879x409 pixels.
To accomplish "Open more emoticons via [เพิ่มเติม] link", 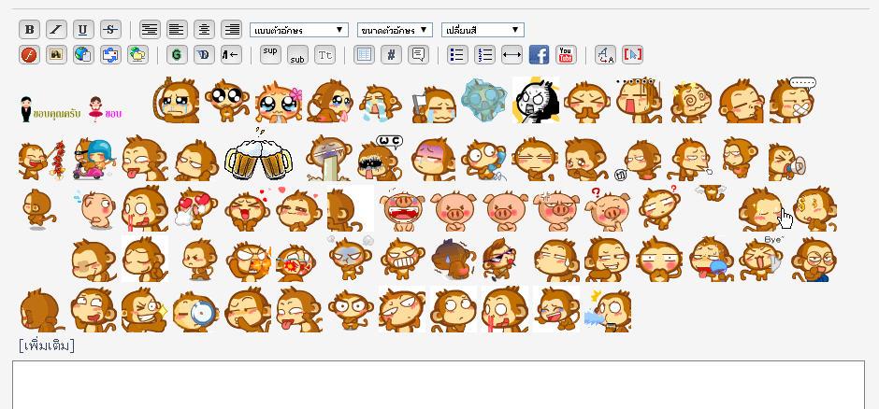I will 47,346.
